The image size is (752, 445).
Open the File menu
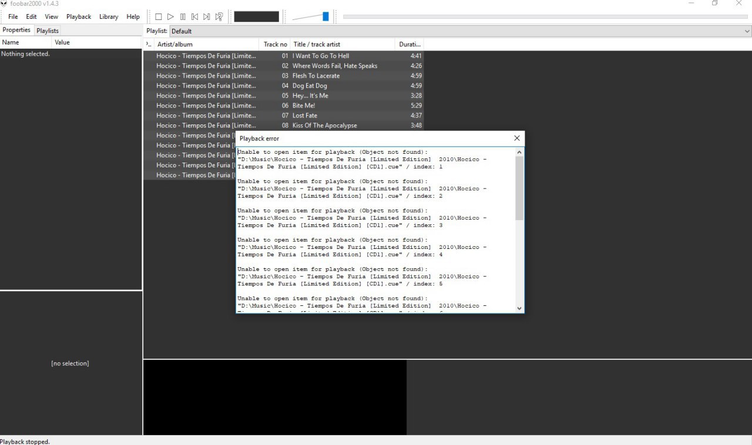tap(13, 16)
